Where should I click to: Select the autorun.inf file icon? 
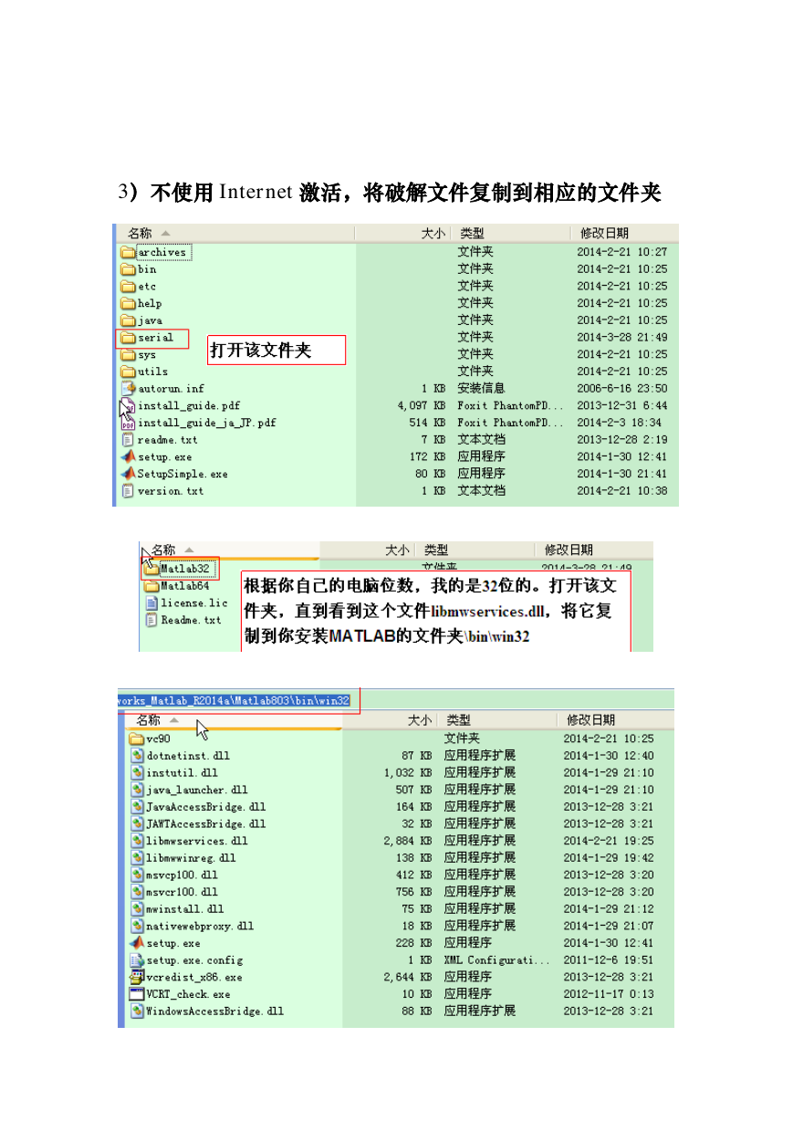[128, 389]
